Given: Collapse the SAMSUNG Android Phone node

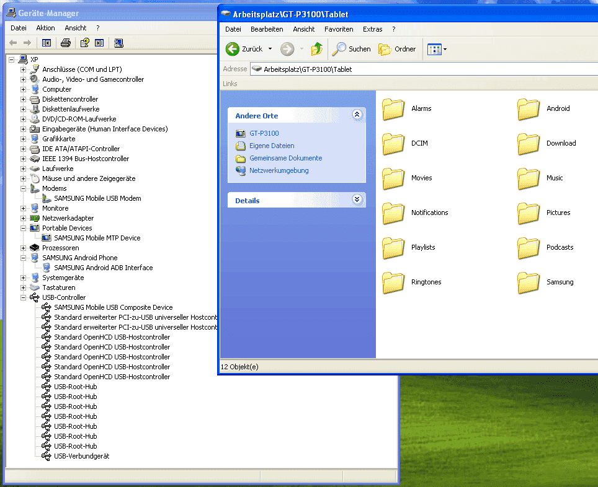Looking at the screenshot, I should [24, 258].
